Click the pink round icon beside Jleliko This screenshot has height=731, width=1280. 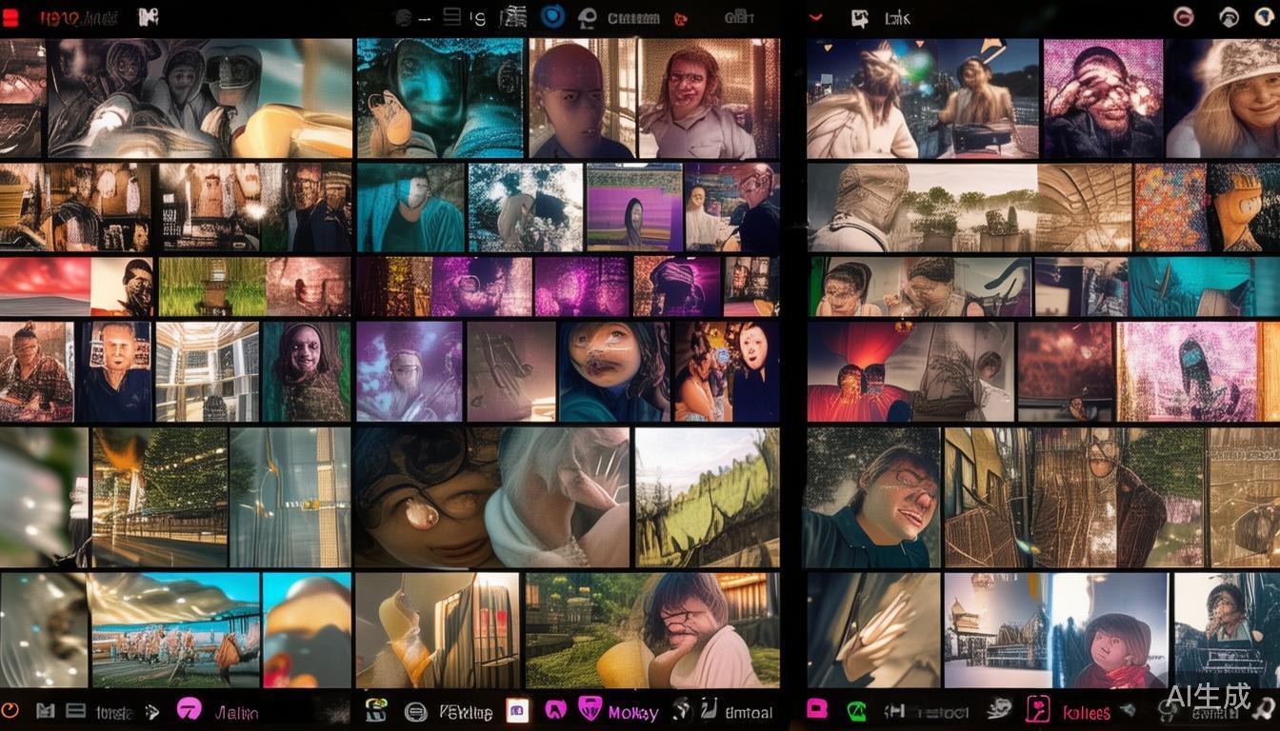[190, 709]
